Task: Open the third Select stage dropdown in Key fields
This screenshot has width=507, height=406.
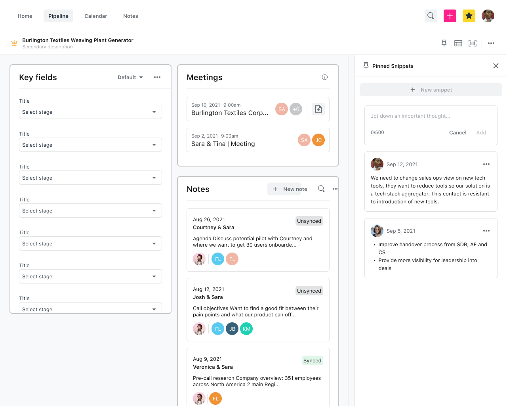Action: (90, 178)
